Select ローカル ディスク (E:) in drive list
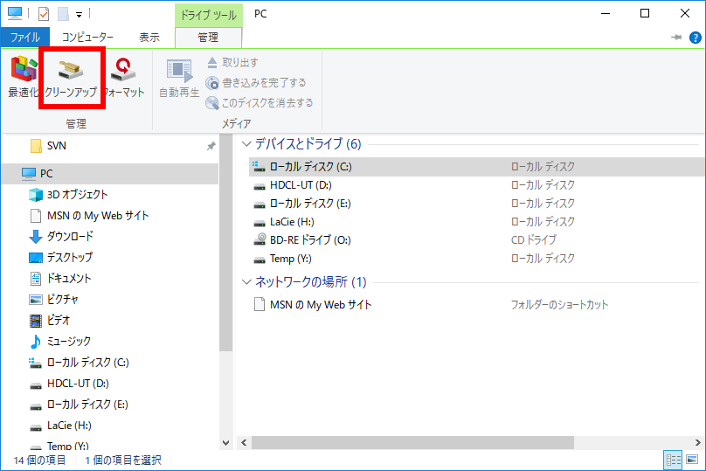The height and width of the screenshot is (471, 706). (477, 204)
